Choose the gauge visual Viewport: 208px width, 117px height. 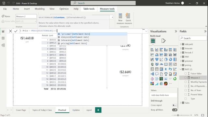pyautogui.click(x=161, y=64)
